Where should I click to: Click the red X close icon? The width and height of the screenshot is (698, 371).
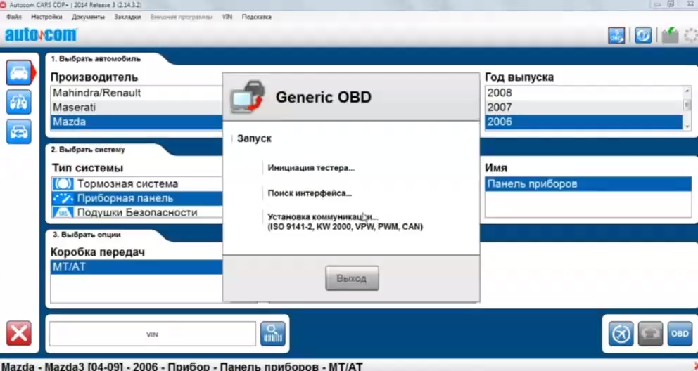coord(19,333)
